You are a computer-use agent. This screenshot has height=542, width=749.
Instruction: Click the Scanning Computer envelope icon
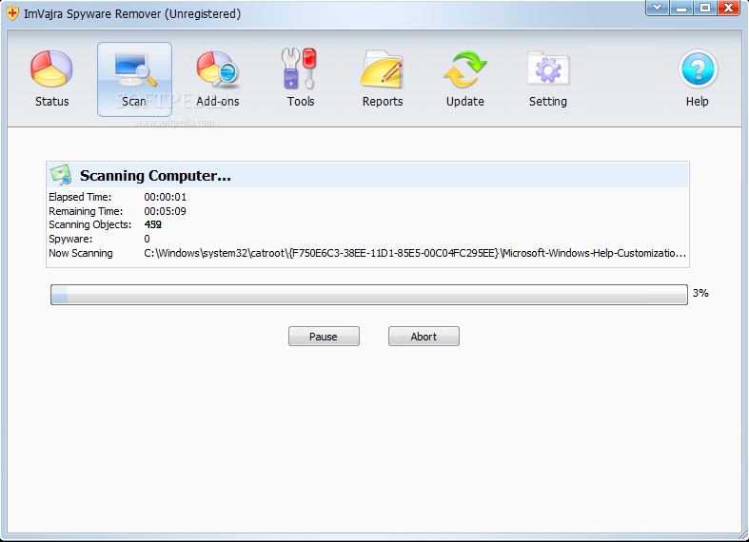click(61, 175)
